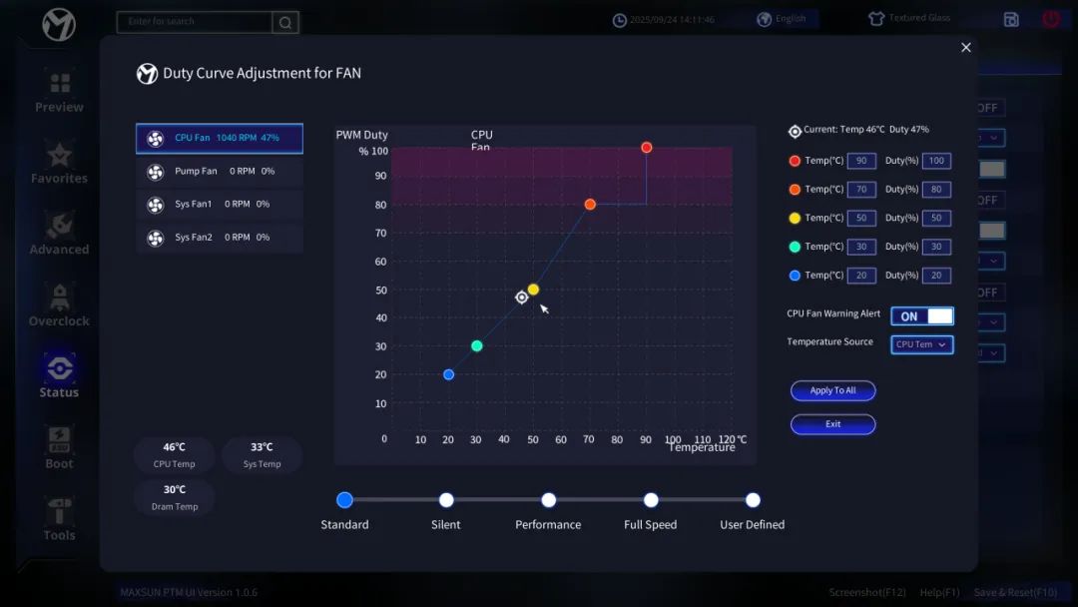
Task: Select the Silent fan profile
Action: pyautogui.click(x=446, y=500)
